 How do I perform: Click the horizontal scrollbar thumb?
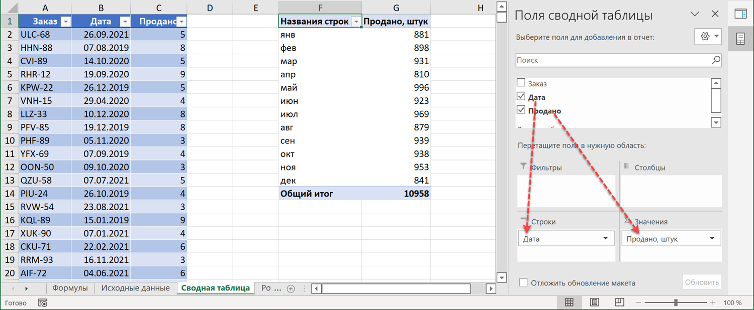[x=396, y=288]
